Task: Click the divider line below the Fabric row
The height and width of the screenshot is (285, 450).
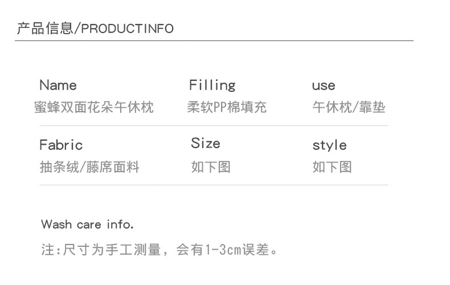Action: (x=214, y=185)
